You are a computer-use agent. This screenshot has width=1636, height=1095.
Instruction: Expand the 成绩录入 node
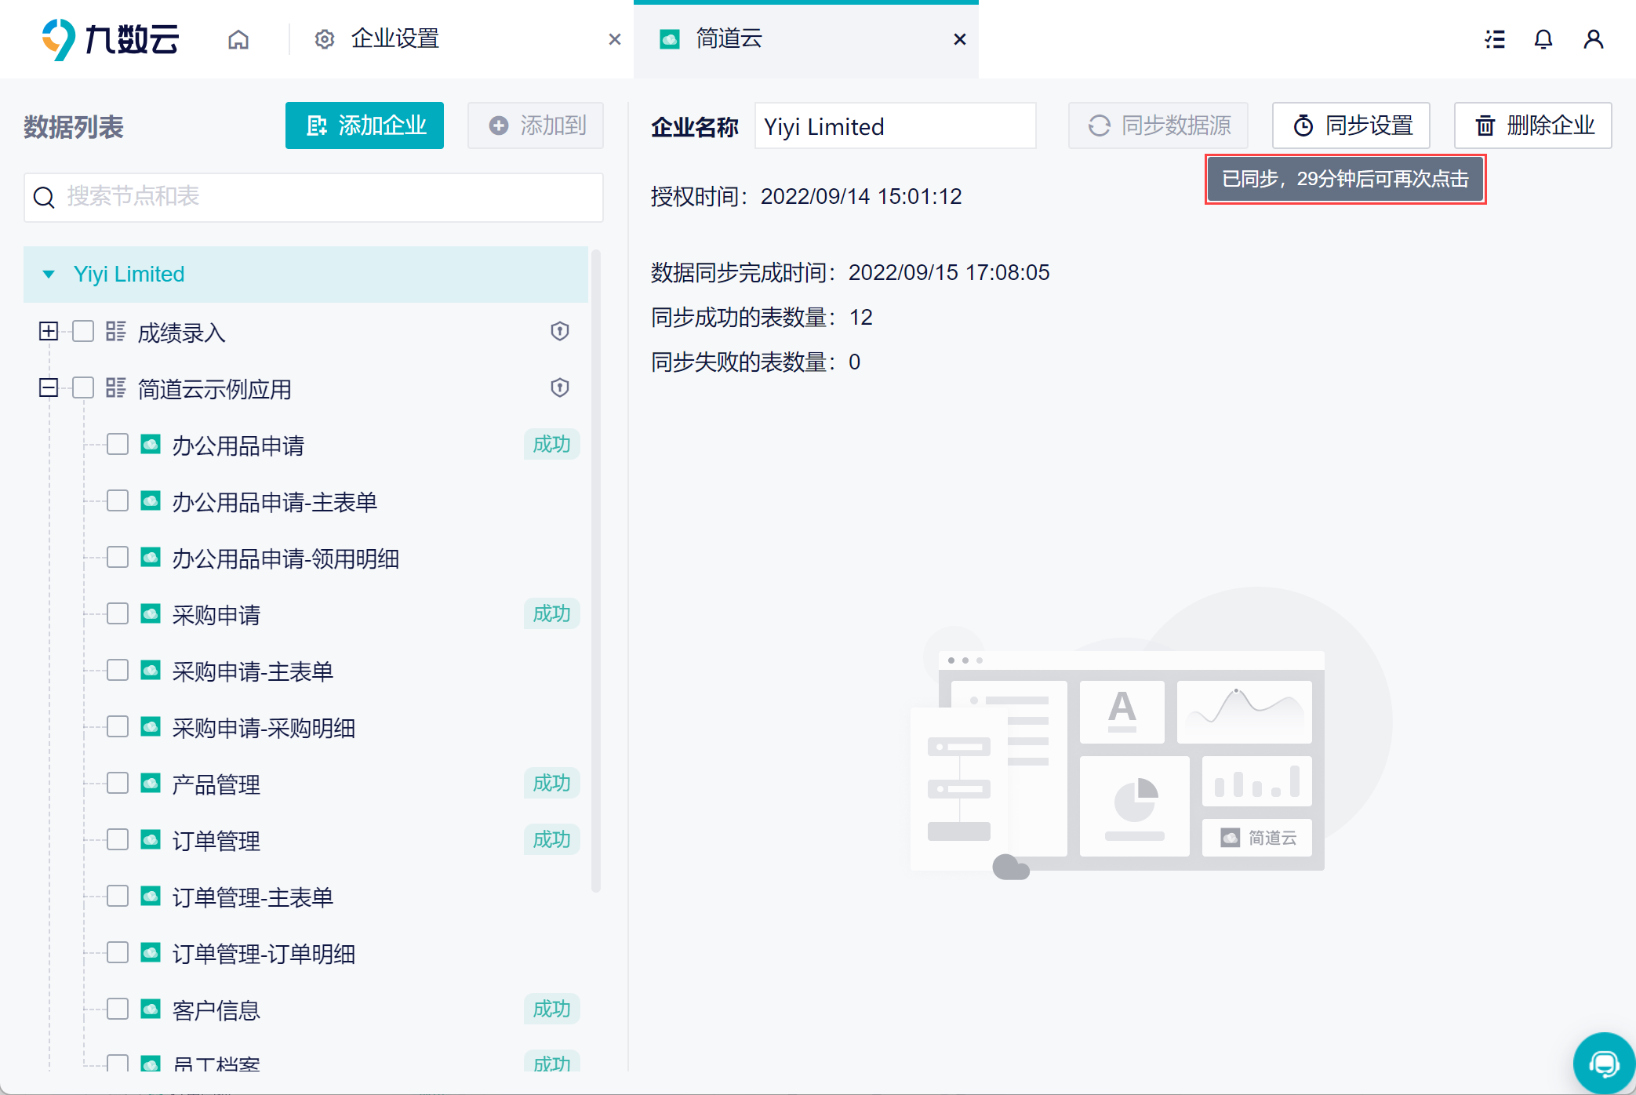[49, 332]
